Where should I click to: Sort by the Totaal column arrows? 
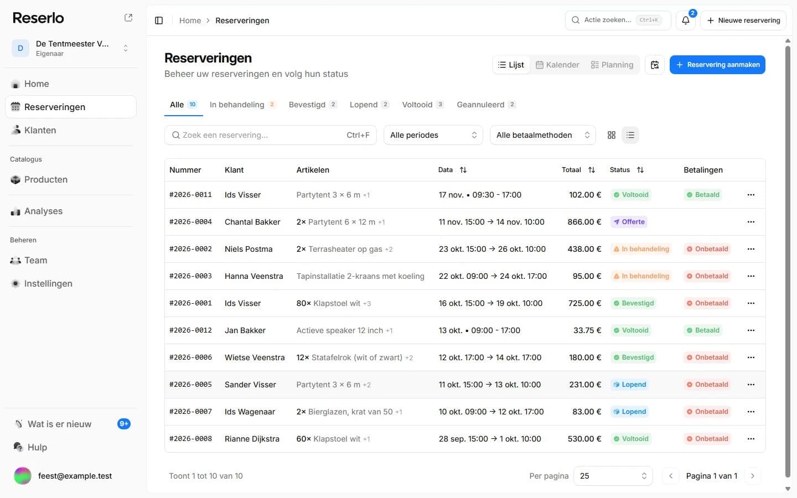coord(592,170)
